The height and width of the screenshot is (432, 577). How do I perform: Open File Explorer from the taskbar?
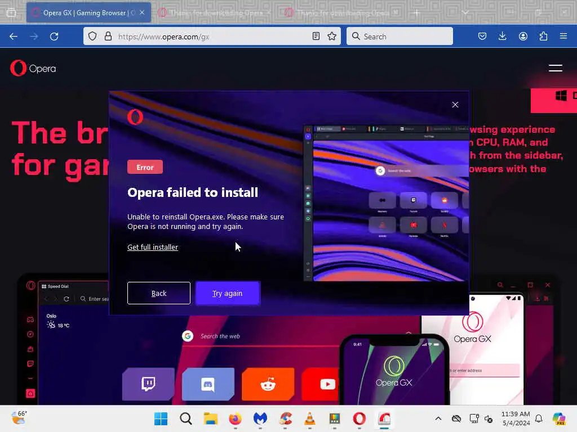click(x=211, y=418)
